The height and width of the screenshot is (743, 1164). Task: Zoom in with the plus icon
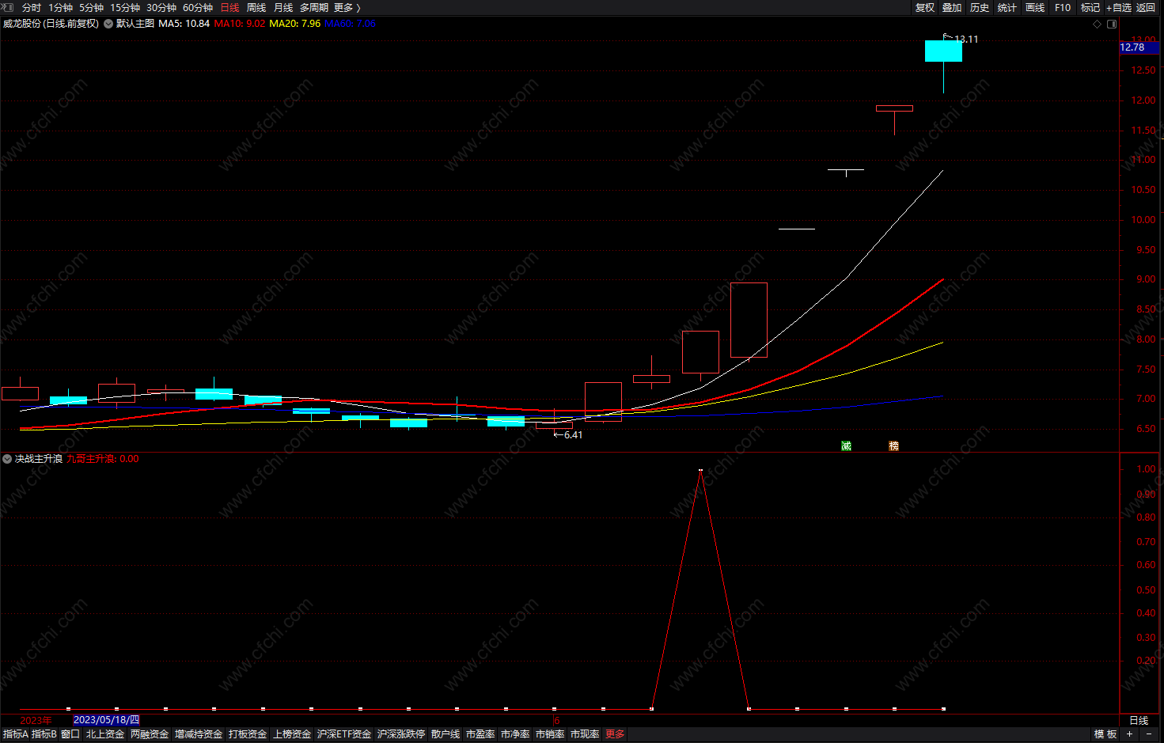[x=1130, y=734]
